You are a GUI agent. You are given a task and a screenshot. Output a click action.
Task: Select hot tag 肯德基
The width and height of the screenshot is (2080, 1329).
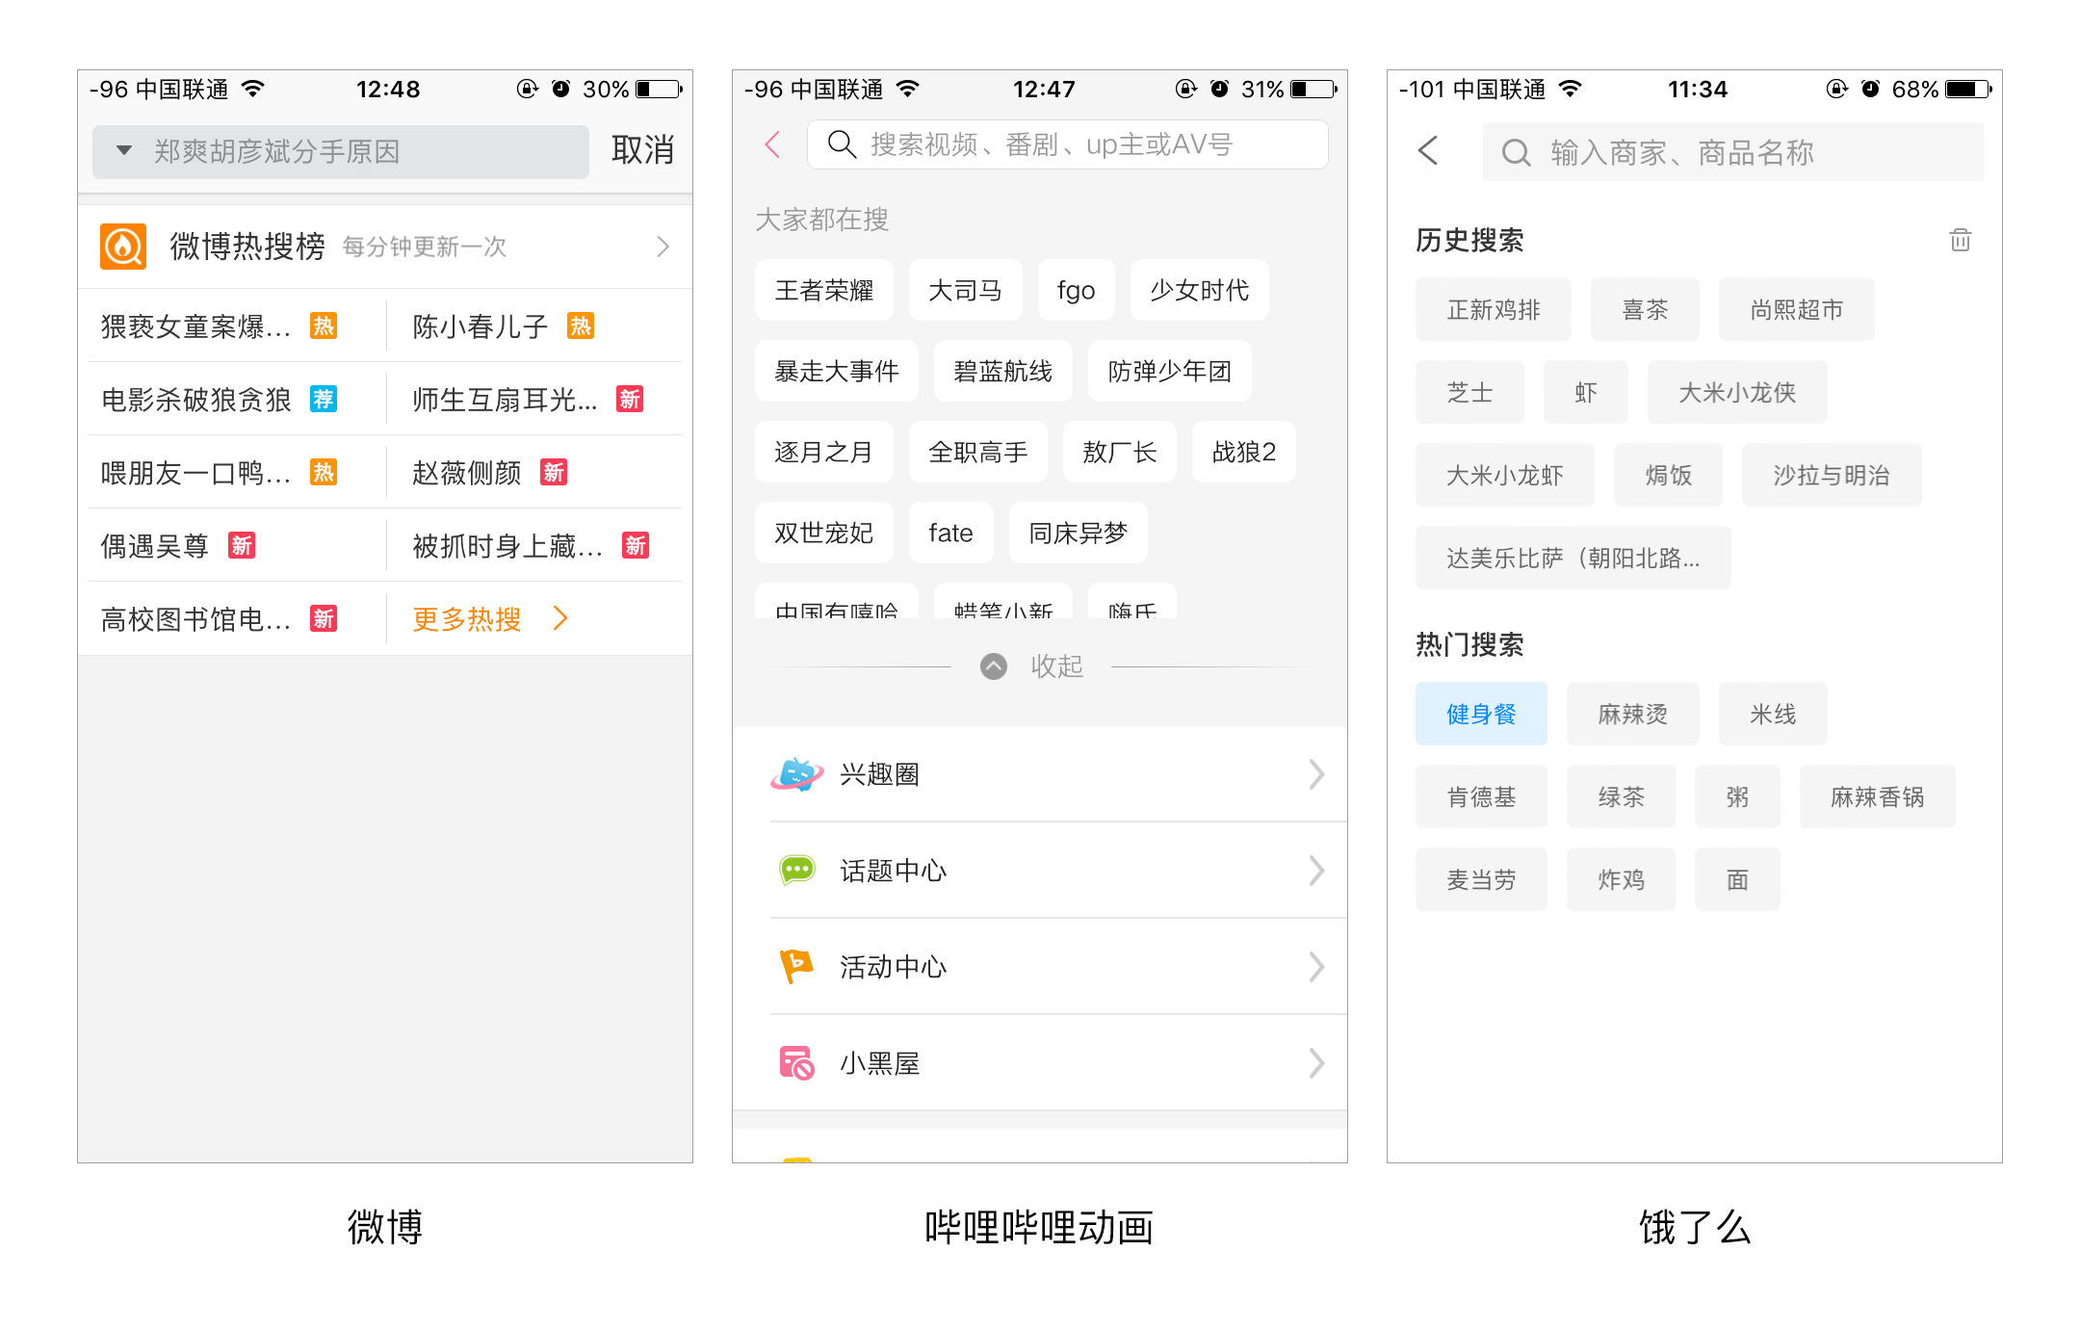coord(1481,796)
